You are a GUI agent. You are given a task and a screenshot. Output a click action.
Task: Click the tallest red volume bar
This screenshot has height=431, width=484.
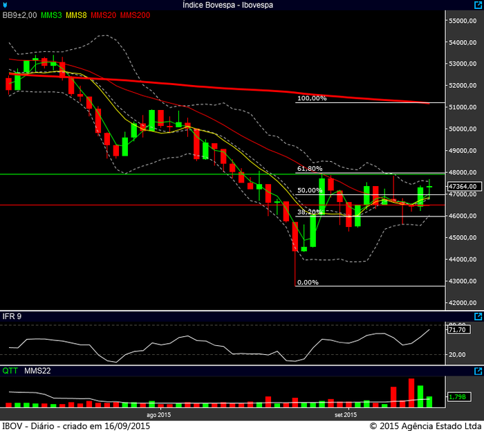pyautogui.click(x=411, y=393)
